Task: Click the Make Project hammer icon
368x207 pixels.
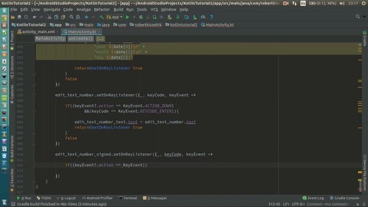Action: 101,17
